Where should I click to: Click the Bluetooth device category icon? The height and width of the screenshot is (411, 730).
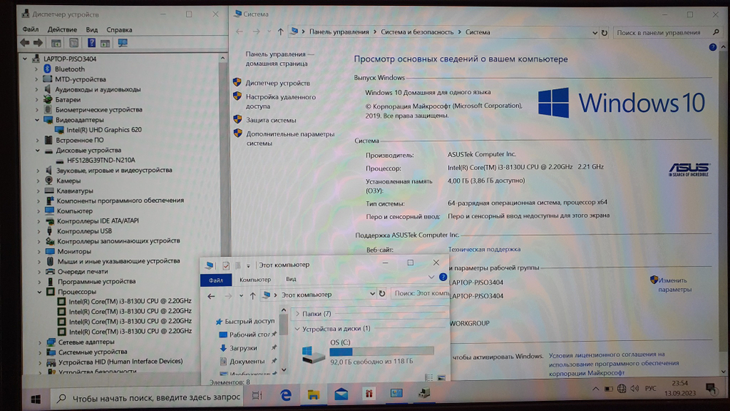[47, 69]
